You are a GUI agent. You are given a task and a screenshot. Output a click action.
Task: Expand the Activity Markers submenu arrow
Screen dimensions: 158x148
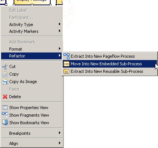(60, 31)
